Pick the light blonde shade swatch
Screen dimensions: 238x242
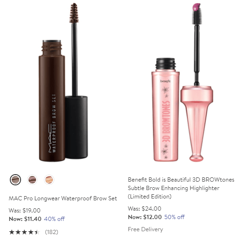tap(49, 180)
